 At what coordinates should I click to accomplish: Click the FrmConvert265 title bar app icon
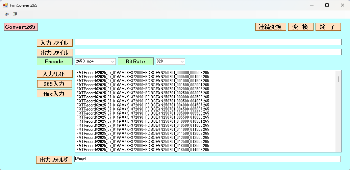point(5,5)
